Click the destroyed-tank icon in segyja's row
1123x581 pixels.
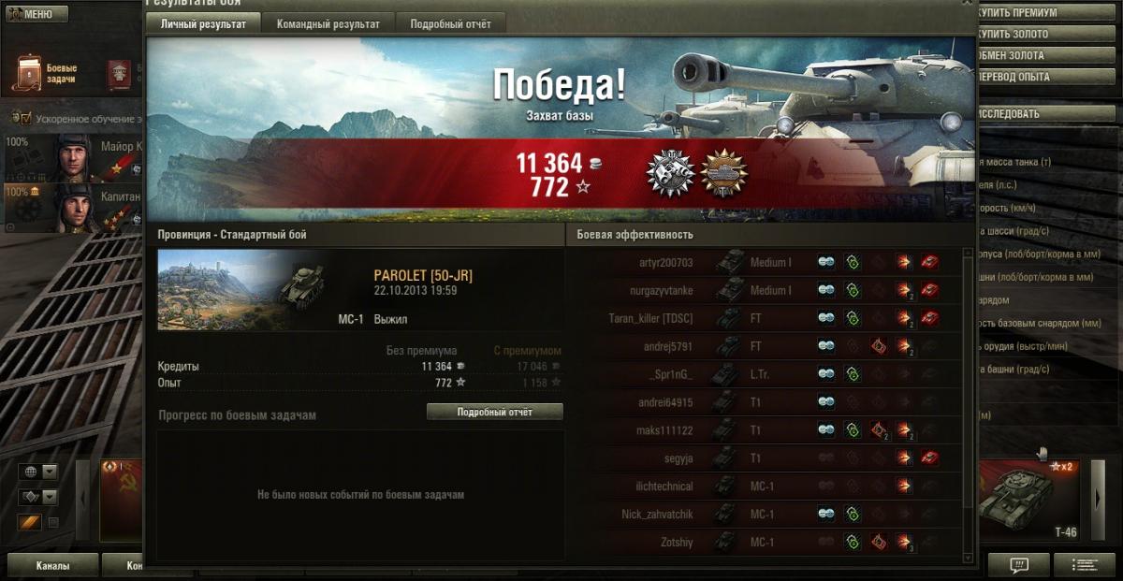[x=929, y=458]
